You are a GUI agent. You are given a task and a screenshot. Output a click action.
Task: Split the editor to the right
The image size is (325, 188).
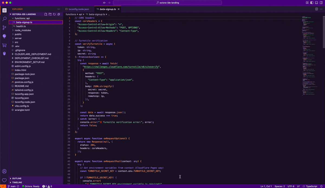point(316,9)
